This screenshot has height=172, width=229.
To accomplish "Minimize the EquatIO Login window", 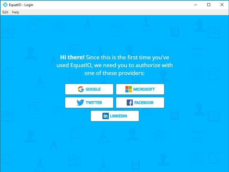I will tap(196, 5).
